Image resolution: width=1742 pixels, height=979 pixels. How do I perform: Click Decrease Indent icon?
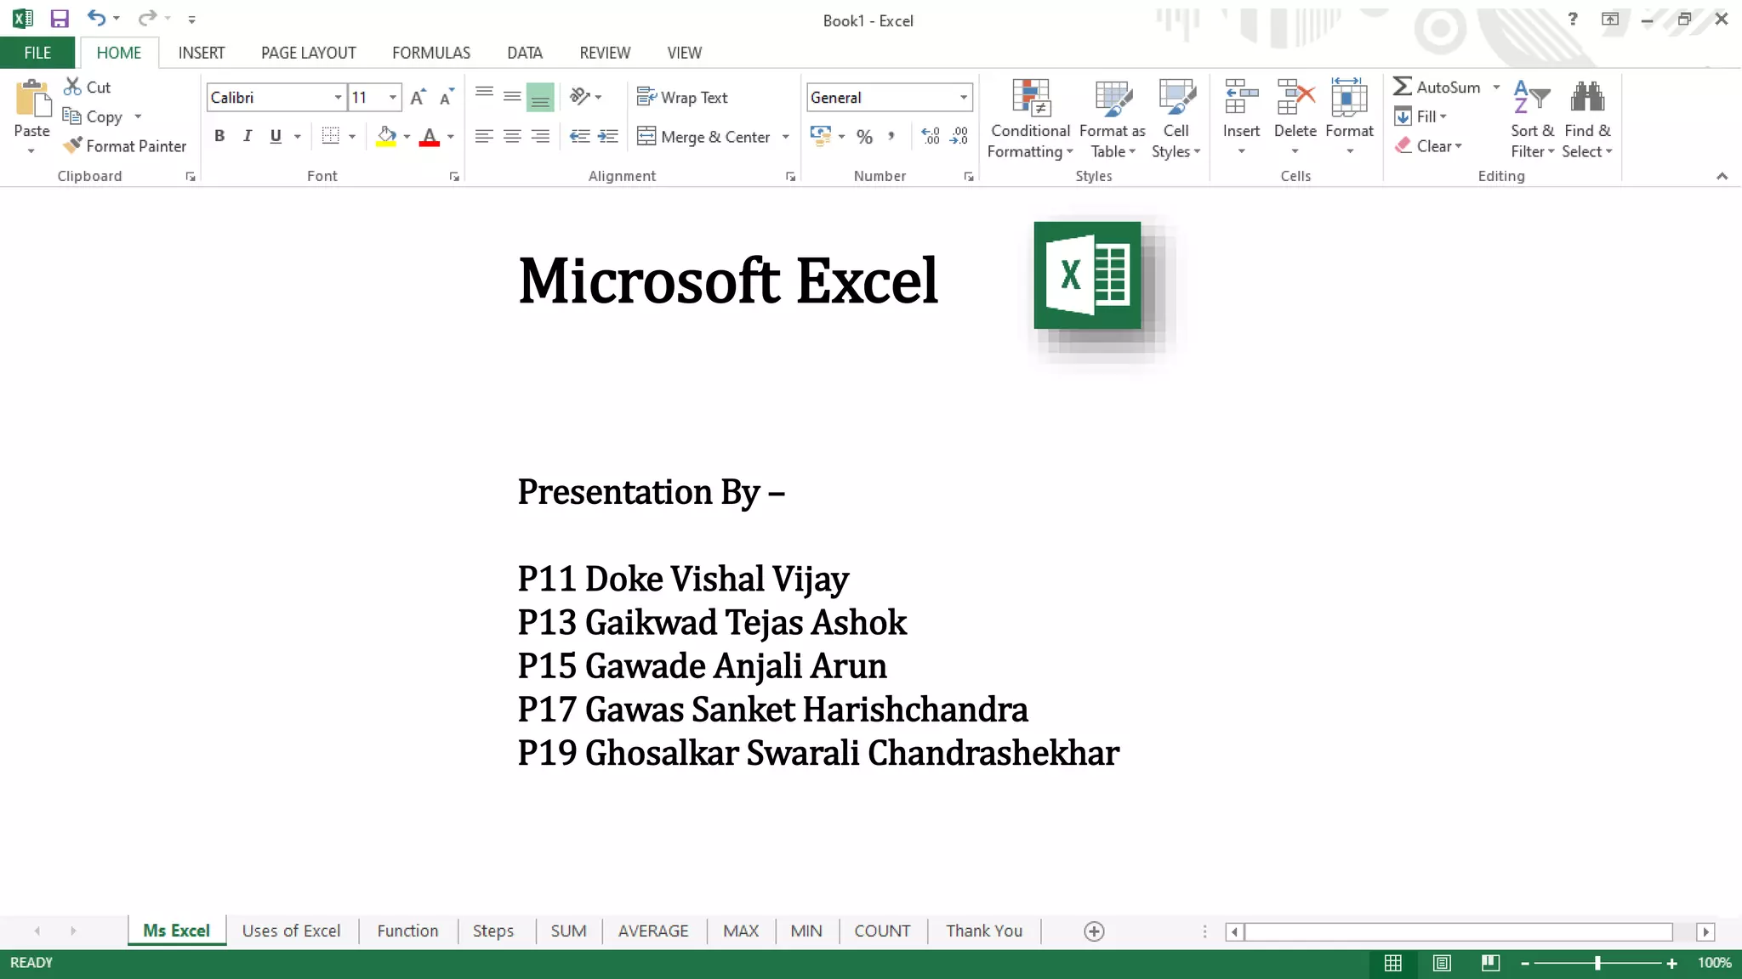pos(580,136)
